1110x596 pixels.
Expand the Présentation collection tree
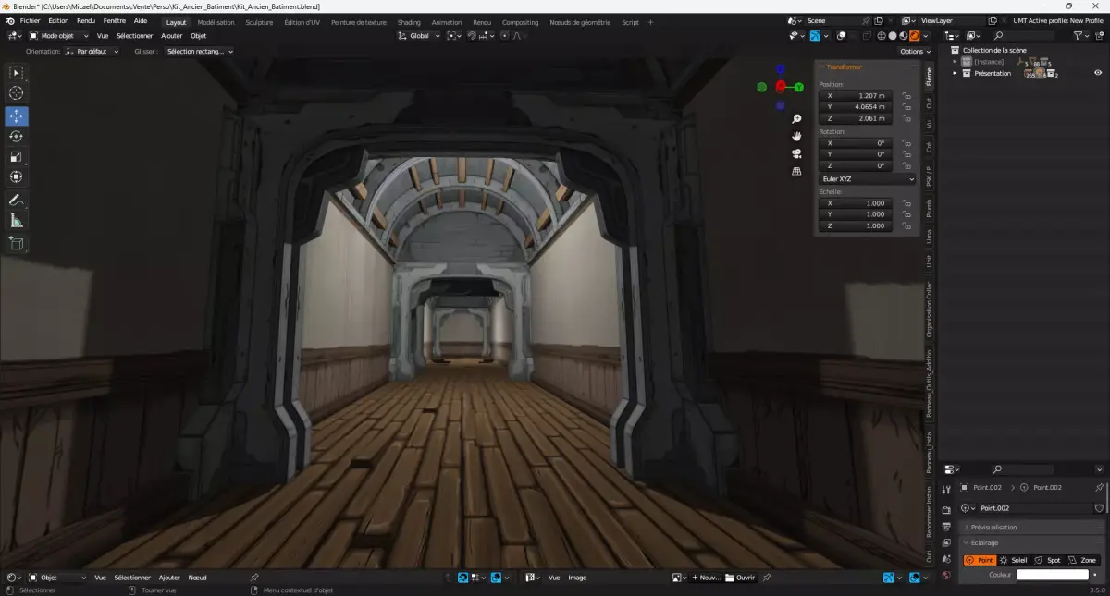click(x=954, y=73)
